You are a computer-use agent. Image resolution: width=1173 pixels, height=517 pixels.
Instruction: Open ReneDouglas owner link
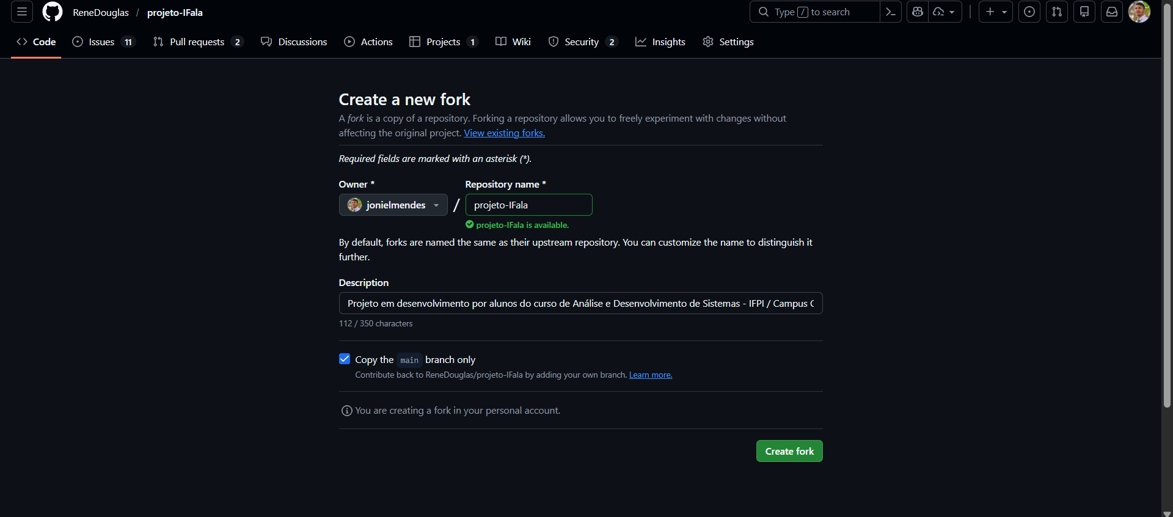pos(101,12)
